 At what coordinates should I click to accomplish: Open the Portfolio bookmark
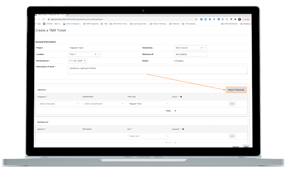pyautogui.click(x=52, y=24)
